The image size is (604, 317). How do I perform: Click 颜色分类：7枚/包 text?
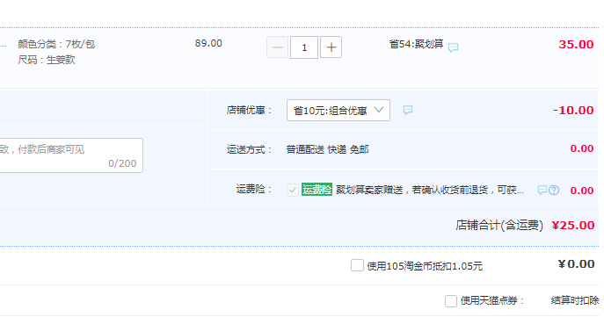56,44
